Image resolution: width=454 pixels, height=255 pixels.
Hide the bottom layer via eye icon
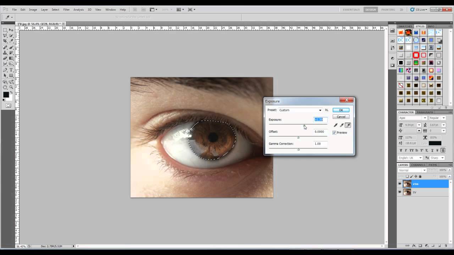[400, 192]
